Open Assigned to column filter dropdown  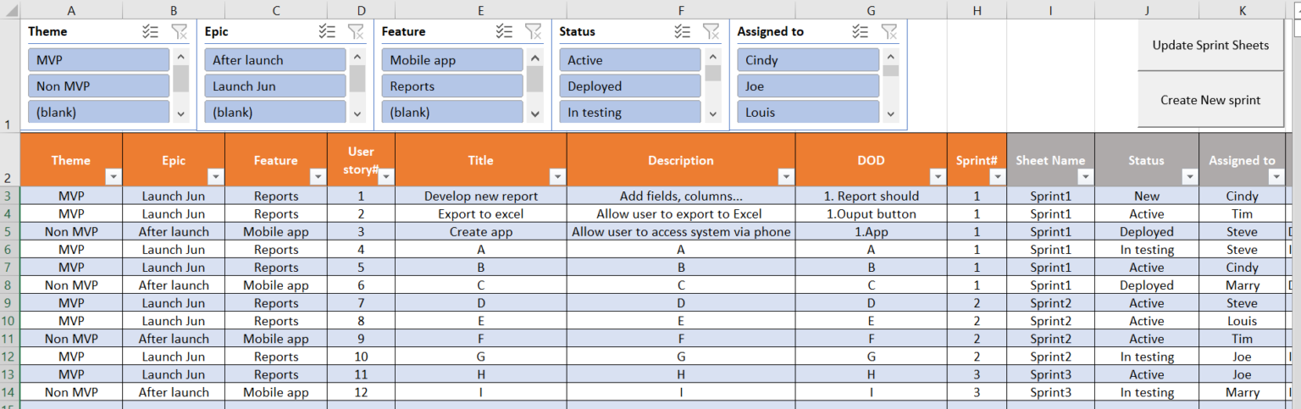point(1276,177)
